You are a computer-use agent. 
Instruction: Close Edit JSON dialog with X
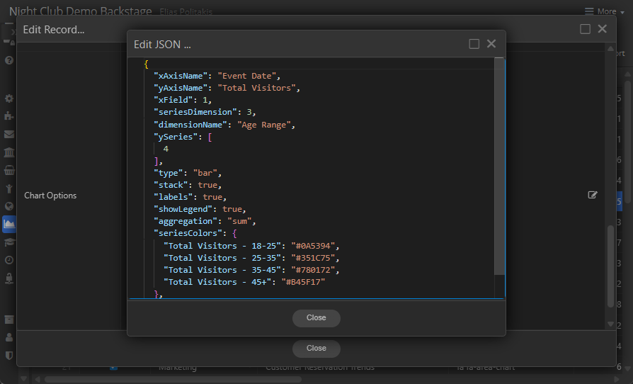click(x=491, y=44)
